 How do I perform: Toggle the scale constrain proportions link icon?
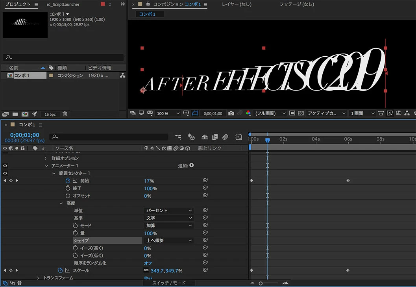coord(146,270)
